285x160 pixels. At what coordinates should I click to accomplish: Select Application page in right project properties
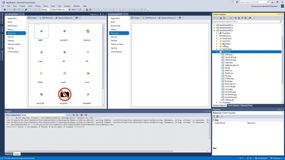tap(115, 18)
